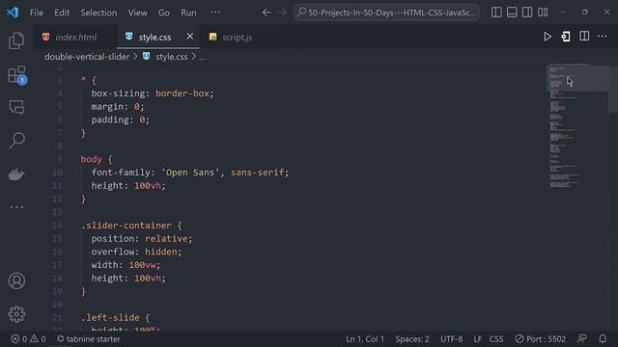Click the command center search box
The height and width of the screenshot is (347, 618).
click(x=386, y=13)
